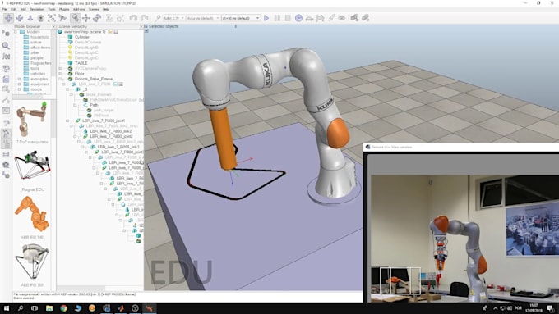
Task: Select LBR_iiwa_7_R800_joint1 in the hierarchy
Action: click(104, 121)
